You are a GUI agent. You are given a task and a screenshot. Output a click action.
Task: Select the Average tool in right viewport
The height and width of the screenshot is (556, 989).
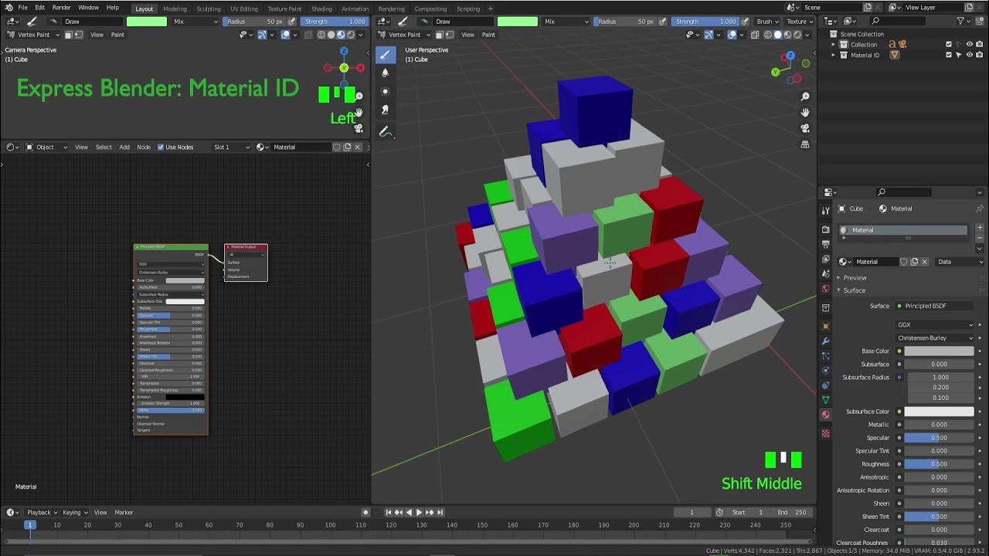(386, 91)
